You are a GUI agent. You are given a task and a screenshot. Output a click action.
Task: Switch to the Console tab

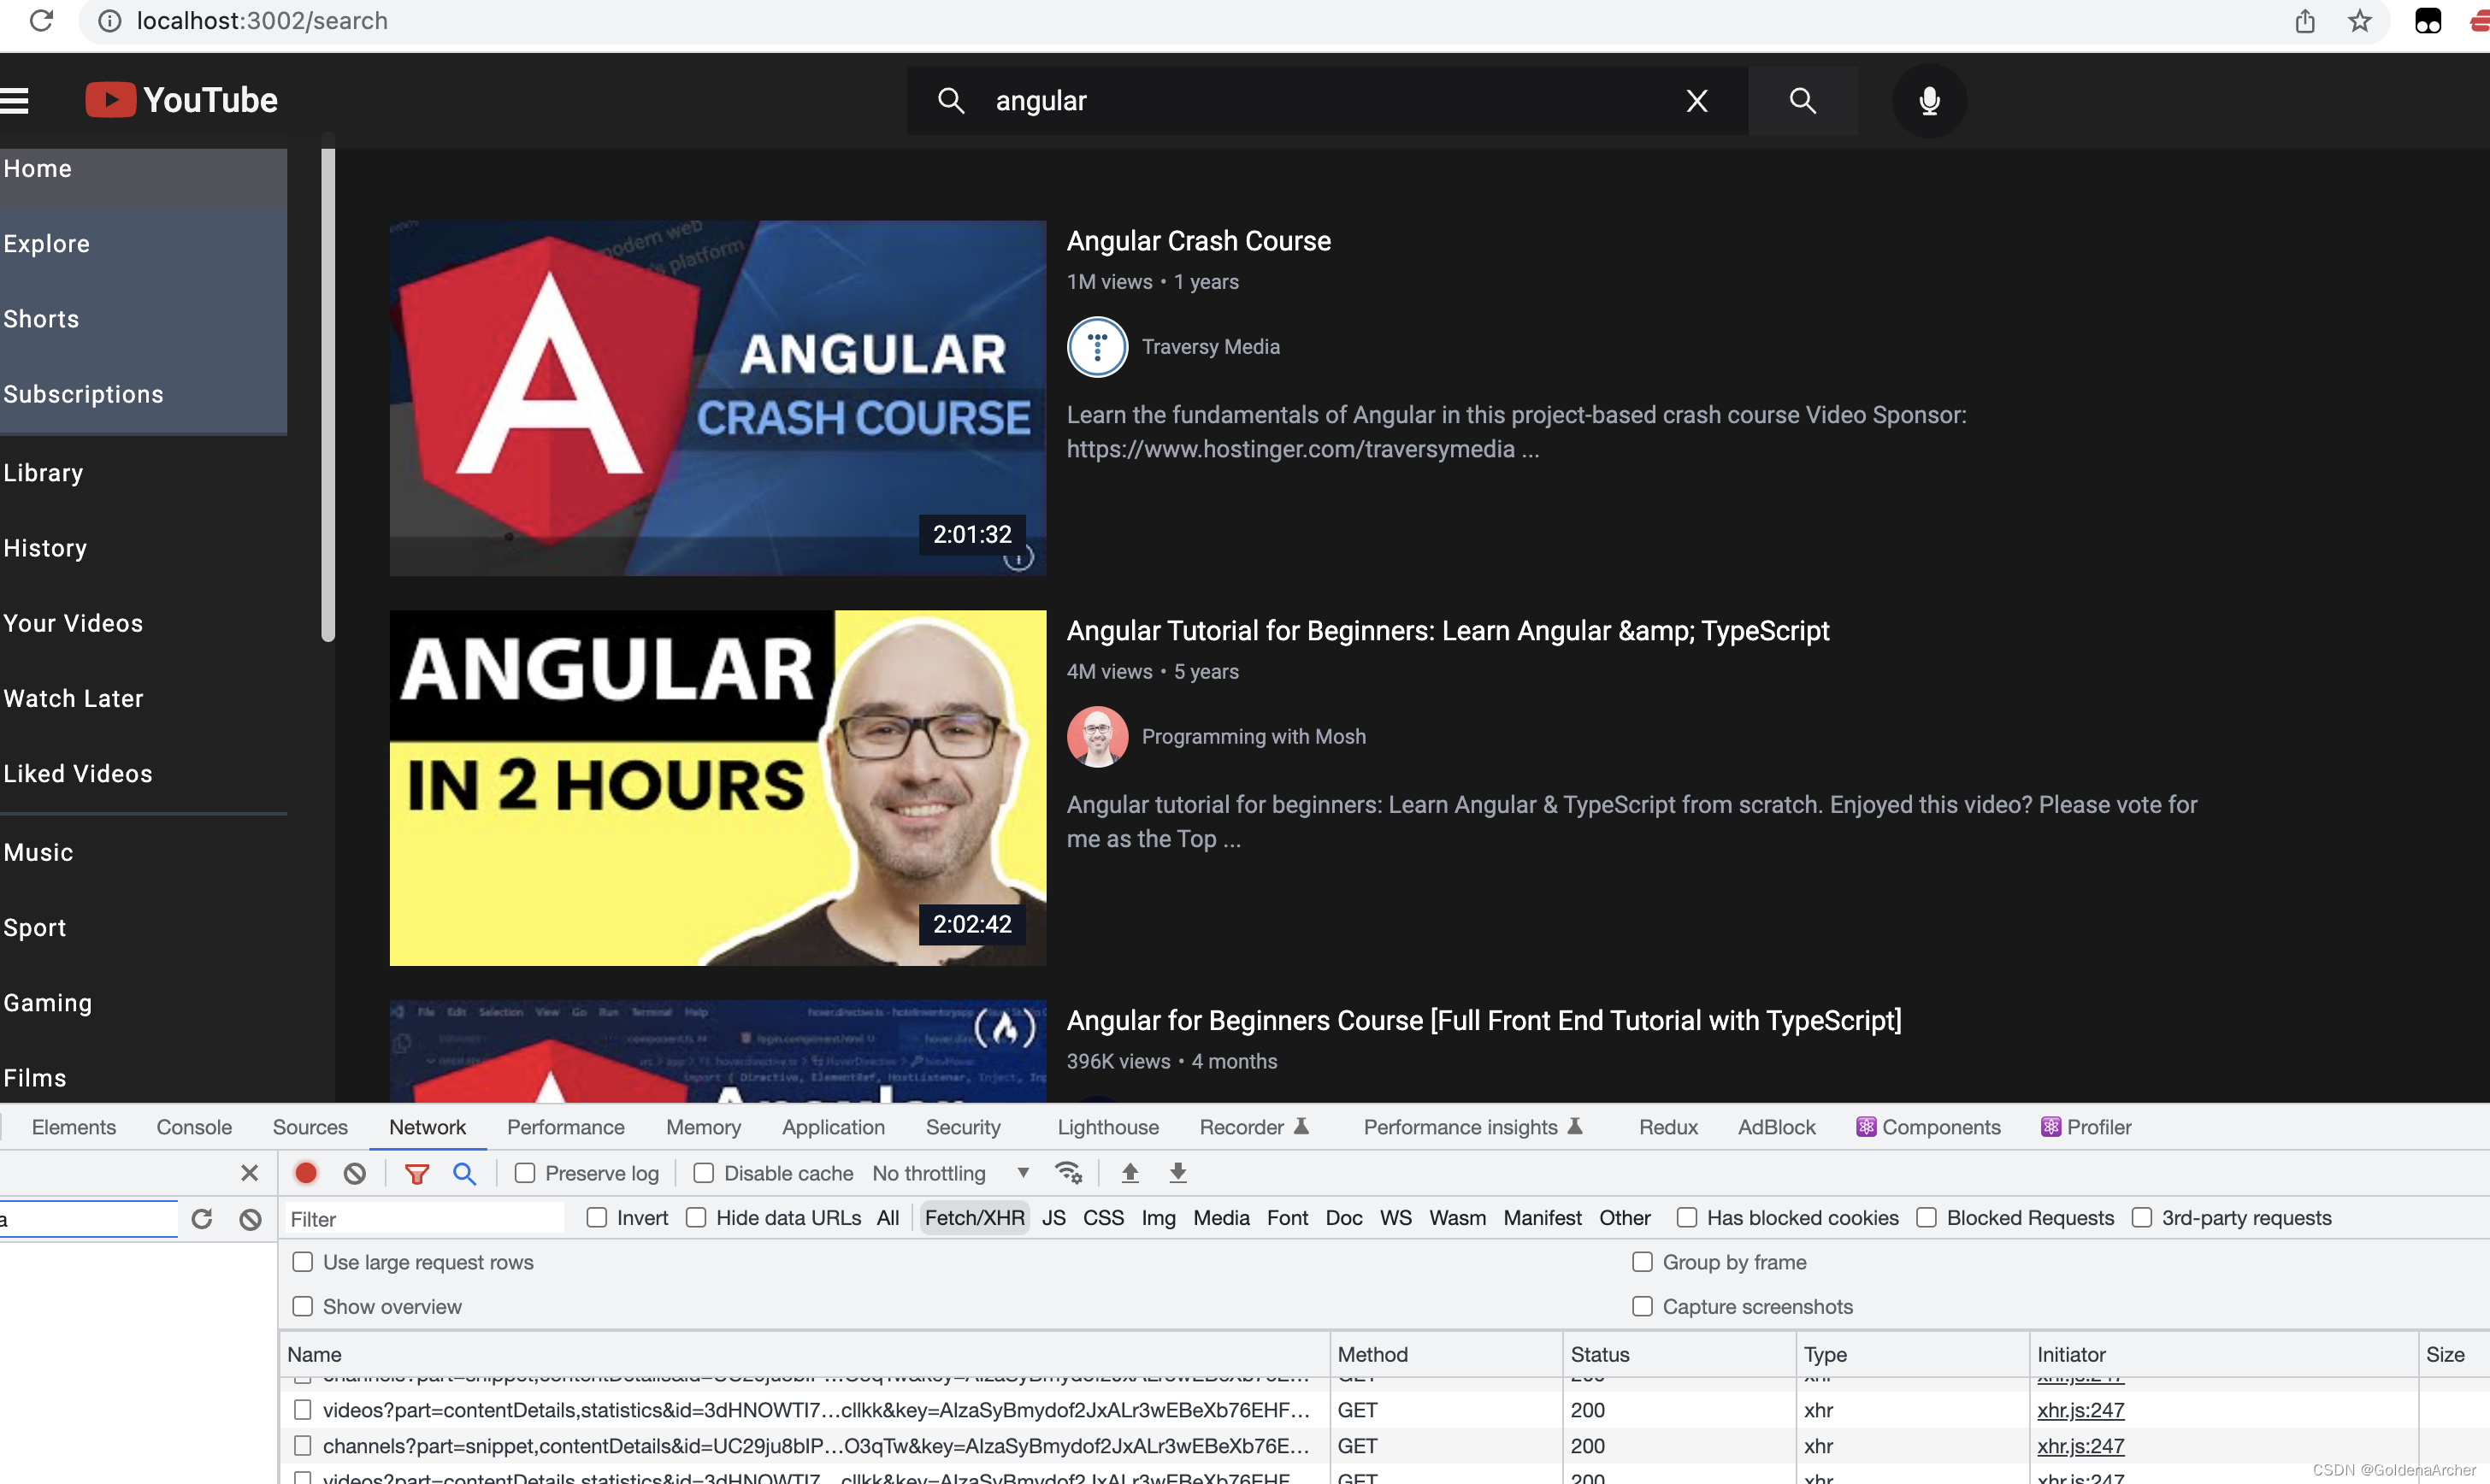point(194,1127)
